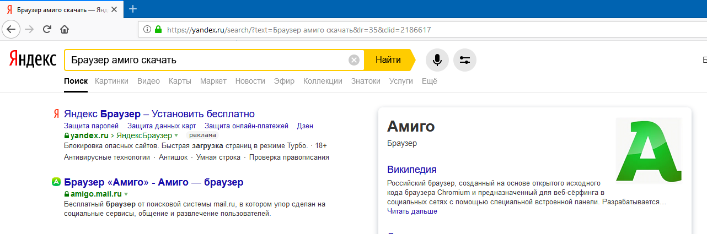Select the Браузер амиго скачать browser tab
Viewport: 707px width, 234px height.
(x=61, y=10)
